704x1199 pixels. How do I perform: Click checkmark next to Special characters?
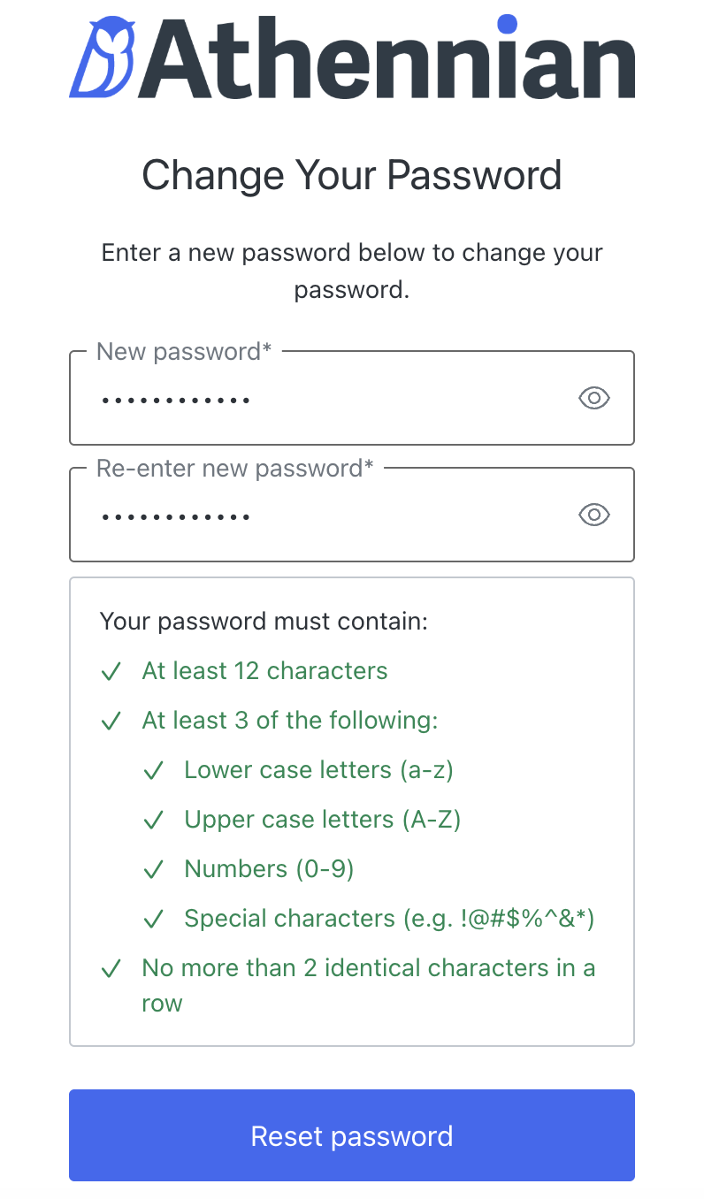[x=154, y=920]
